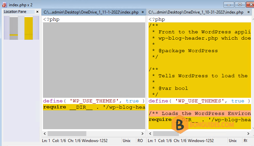254x146 pixels.
Task: Click the 'Tells WordPress to load the' line
Action: click(x=199, y=76)
